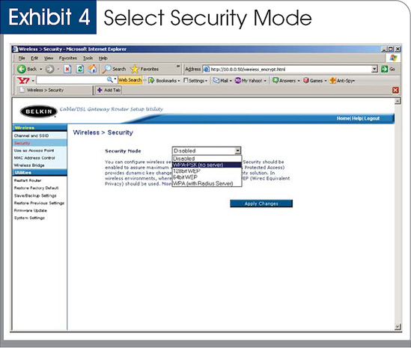Open Restore Previous Settings link
Image resolution: width=411 pixels, height=348 pixels.
[x=39, y=203]
